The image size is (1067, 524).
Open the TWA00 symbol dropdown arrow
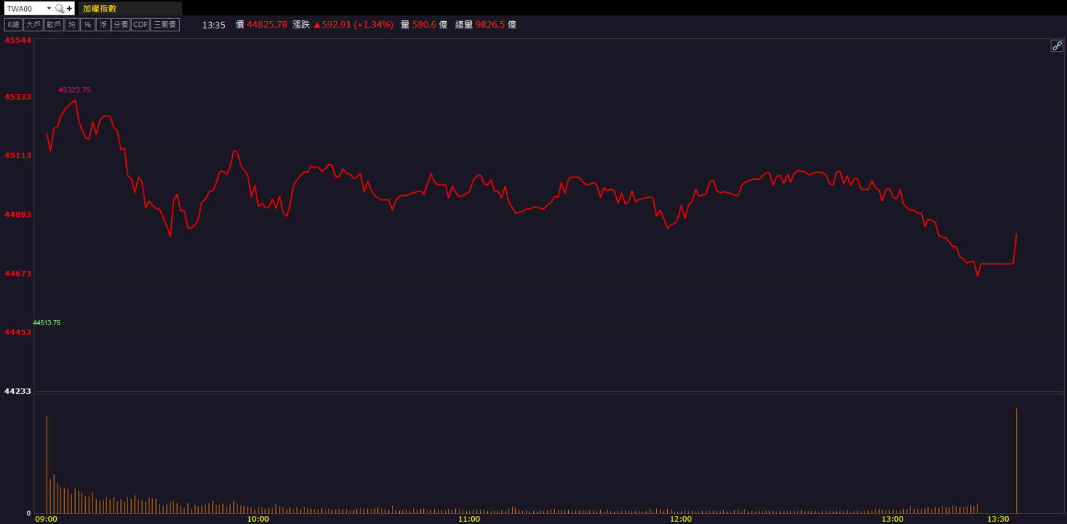pos(49,9)
